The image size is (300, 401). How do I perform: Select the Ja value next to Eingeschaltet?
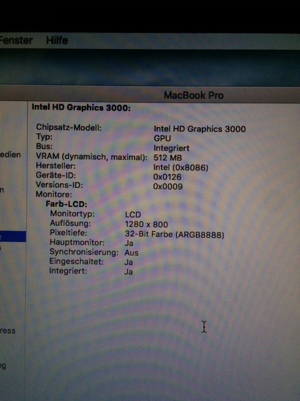coord(128,262)
